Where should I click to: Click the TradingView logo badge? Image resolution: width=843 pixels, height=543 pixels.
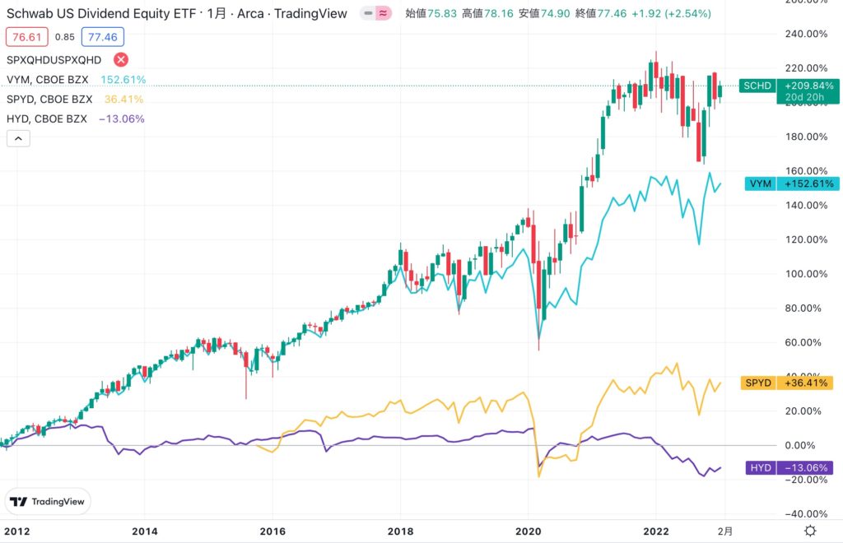(49, 501)
